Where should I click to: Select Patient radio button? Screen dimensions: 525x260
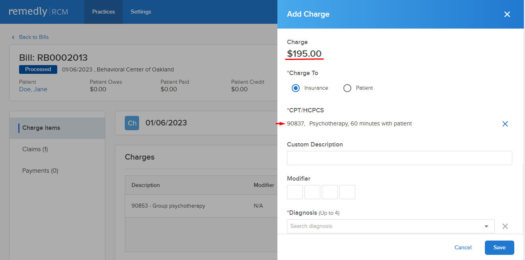coord(347,88)
